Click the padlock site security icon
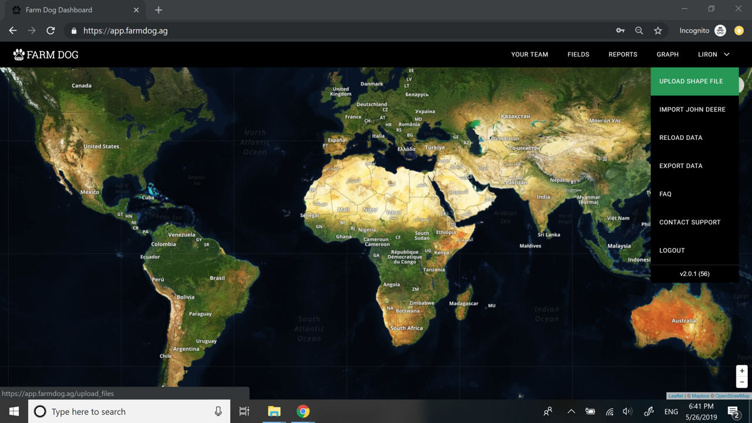 click(x=73, y=31)
